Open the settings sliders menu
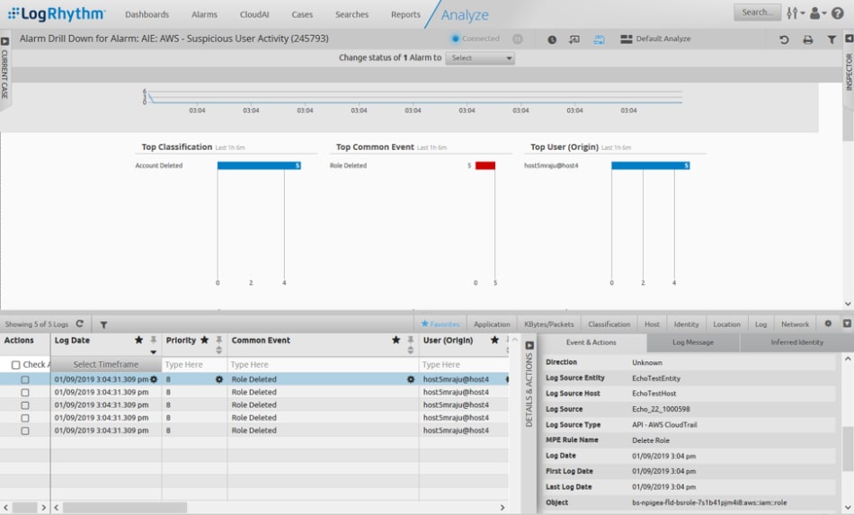The height and width of the screenshot is (515, 854). coord(796,13)
